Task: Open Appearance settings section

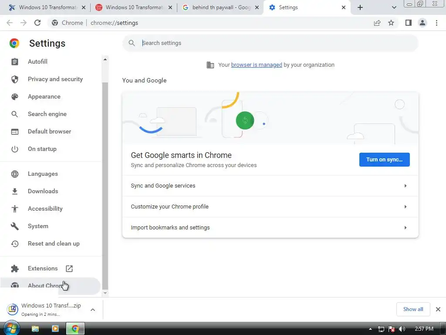Action: pos(44,97)
